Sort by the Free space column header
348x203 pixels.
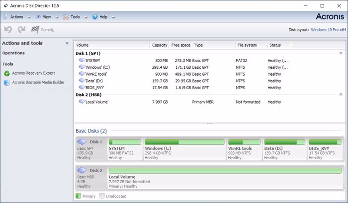[x=180, y=45]
